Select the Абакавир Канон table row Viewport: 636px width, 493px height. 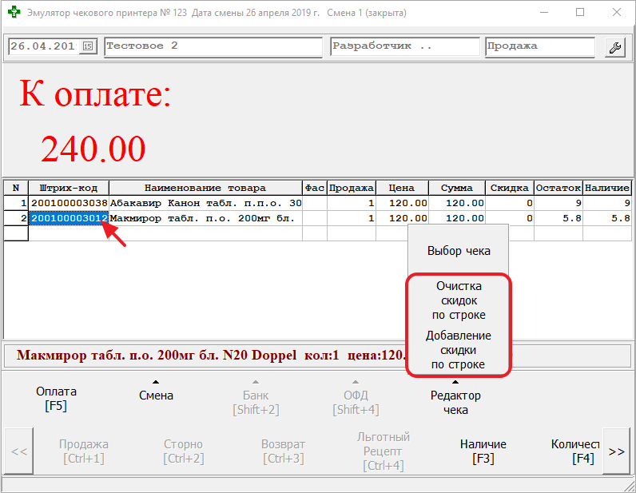pyautogui.click(x=205, y=203)
